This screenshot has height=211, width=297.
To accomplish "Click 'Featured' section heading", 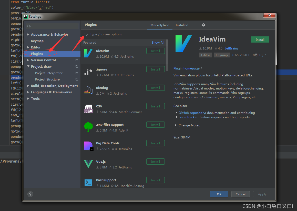I will tap(90, 43).
